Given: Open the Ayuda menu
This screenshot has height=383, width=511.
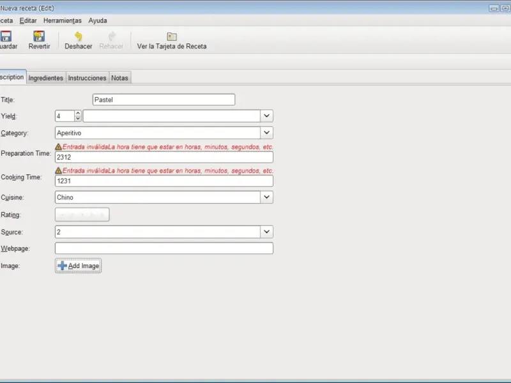Looking at the screenshot, I should point(98,20).
